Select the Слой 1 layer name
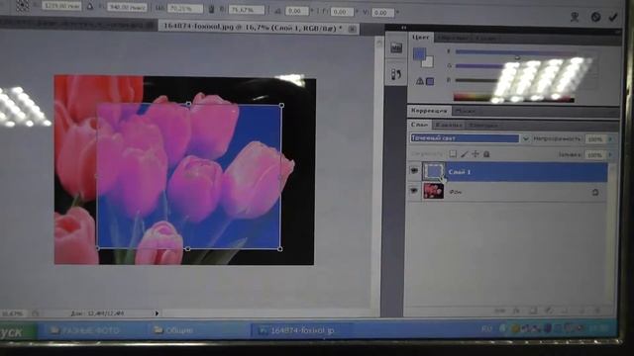The height and width of the screenshot is (356, 634). [460, 172]
